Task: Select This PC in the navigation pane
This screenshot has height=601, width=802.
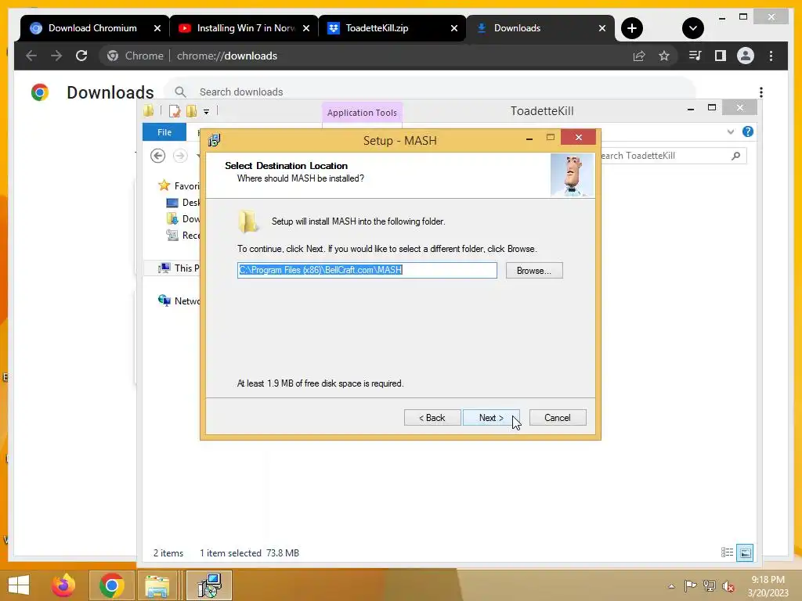Action: [x=179, y=268]
